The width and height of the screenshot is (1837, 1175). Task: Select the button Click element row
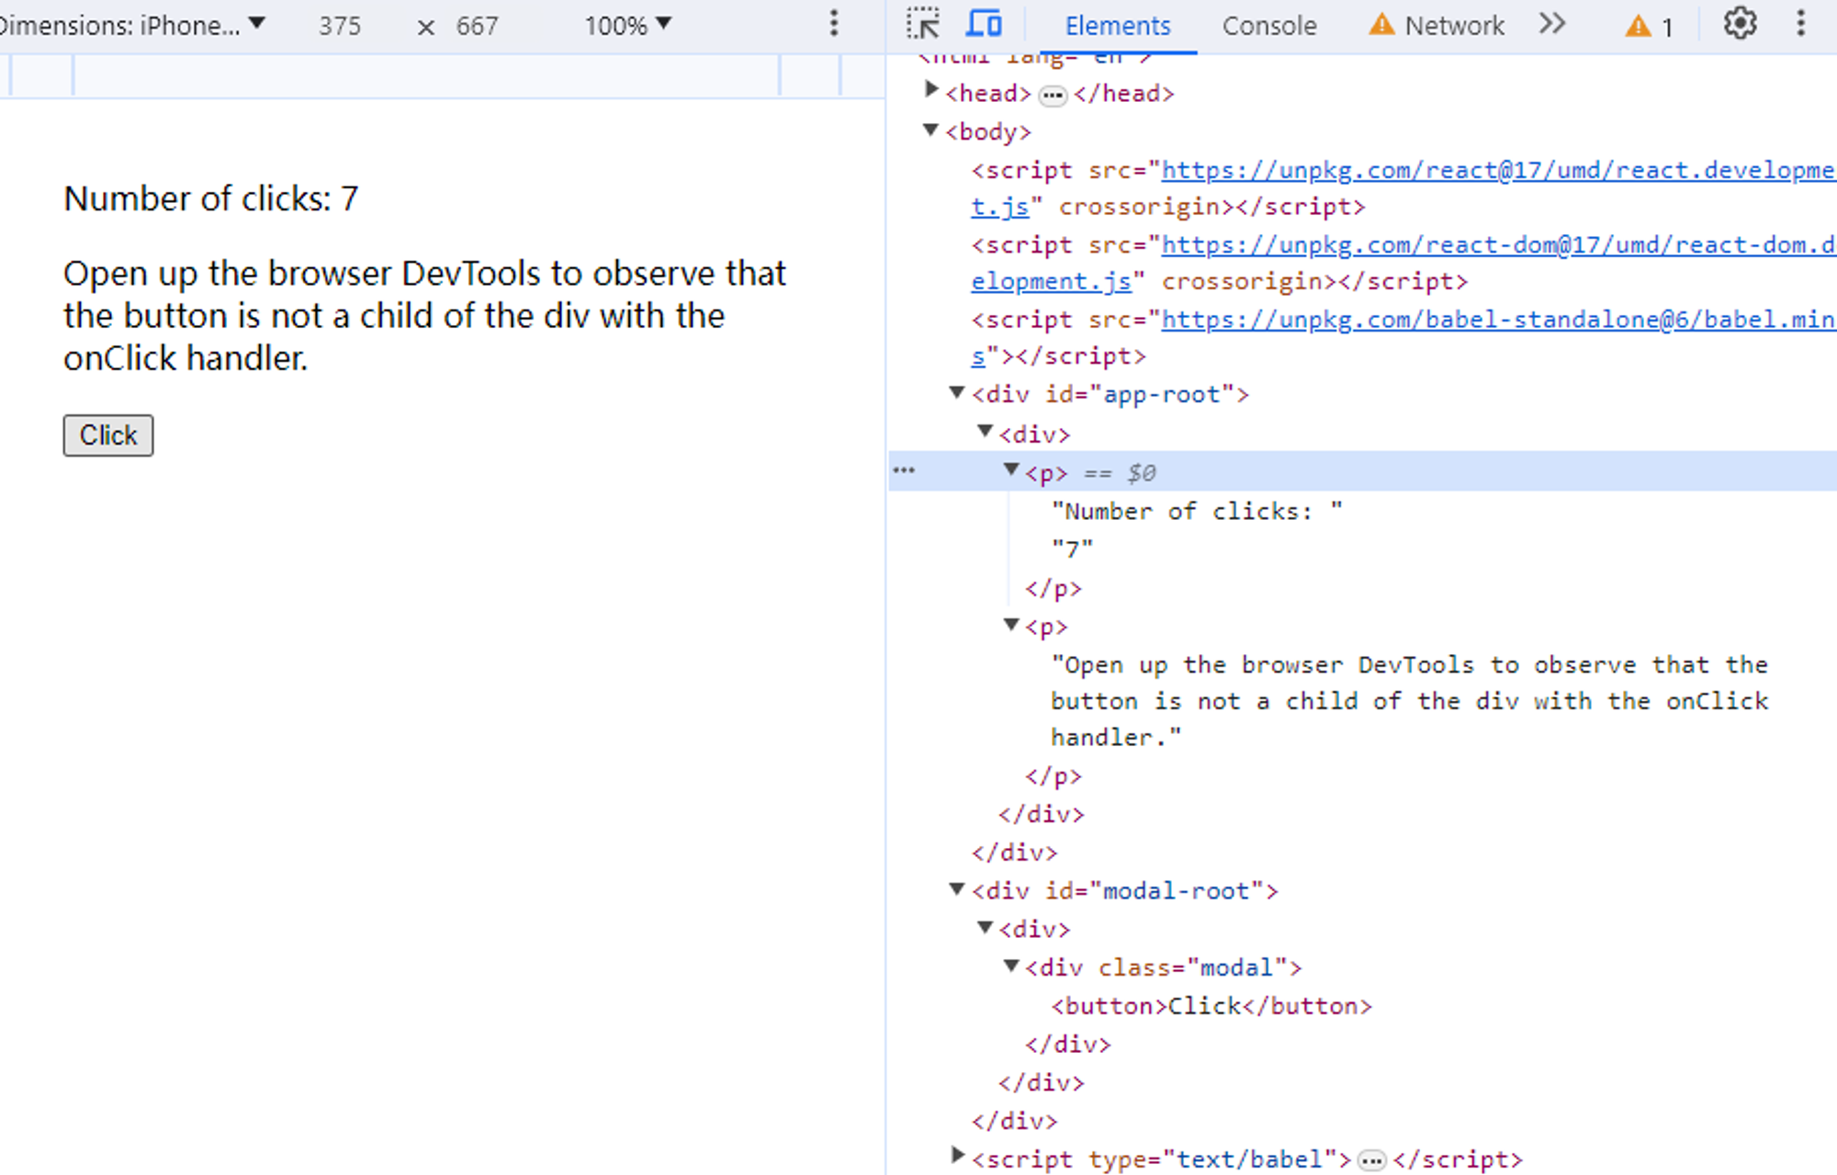point(1212,1006)
